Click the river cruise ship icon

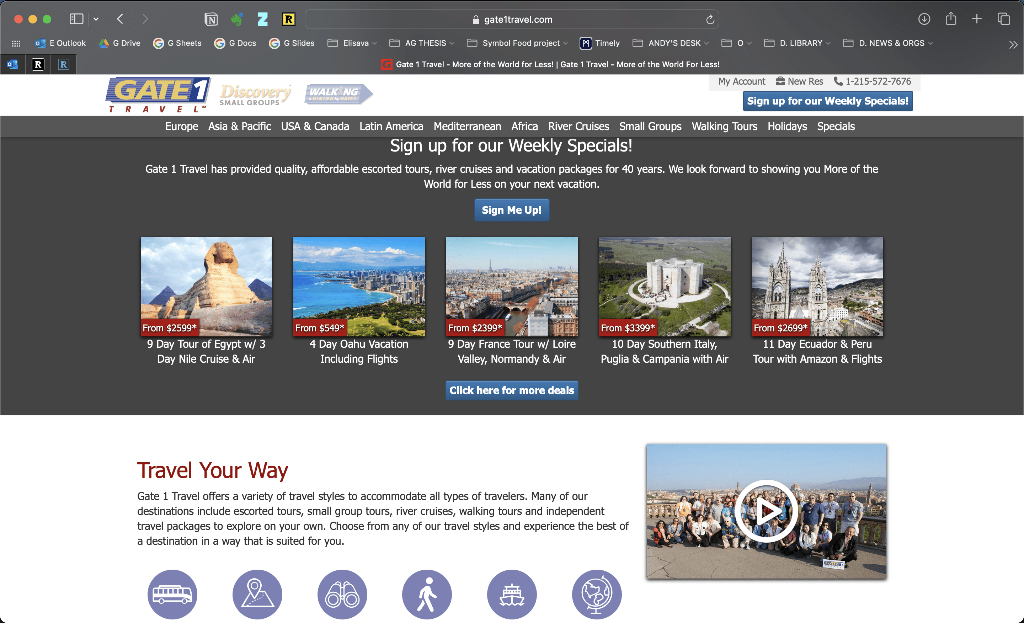point(512,594)
